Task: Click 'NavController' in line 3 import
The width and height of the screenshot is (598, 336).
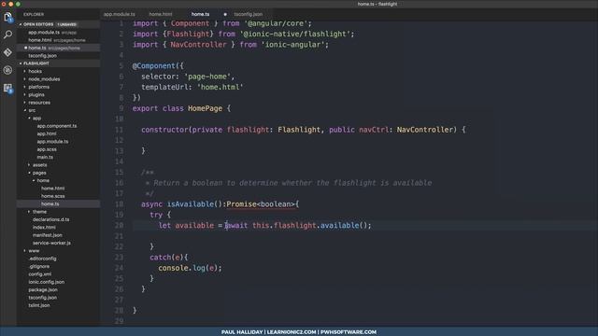Action: [x=198, y=45]
